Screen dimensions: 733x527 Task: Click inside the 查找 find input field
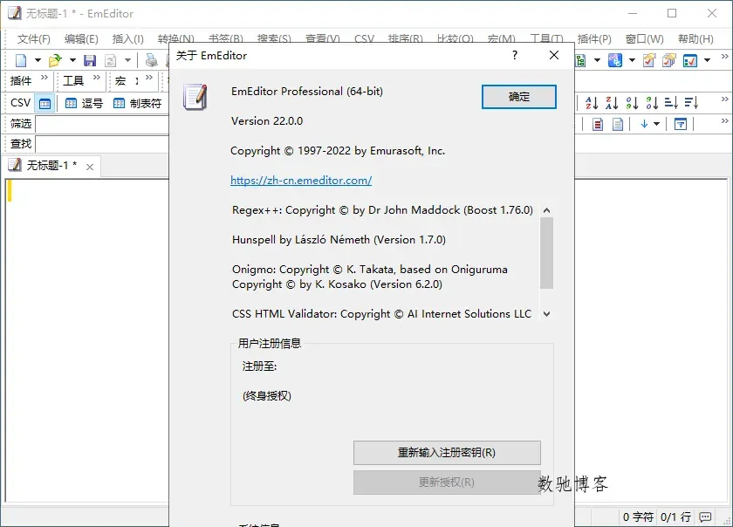102,144
